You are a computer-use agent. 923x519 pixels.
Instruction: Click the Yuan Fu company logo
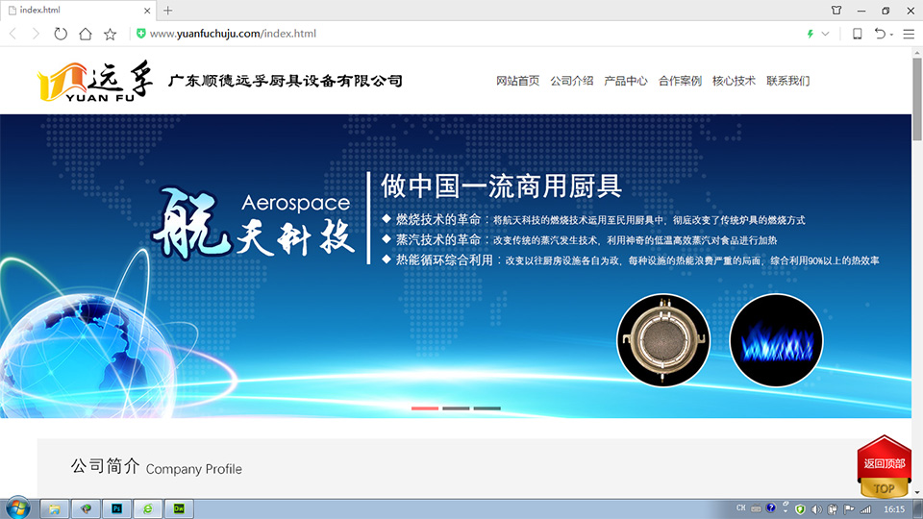coord(95,82)
